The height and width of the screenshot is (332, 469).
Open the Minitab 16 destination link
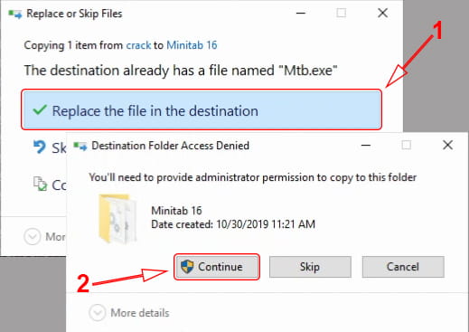point(192,45)
